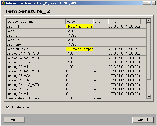This screenshot has width=157, height=126.
Task: Click the Datapoint/Comment column header
Action: [36, 21]
